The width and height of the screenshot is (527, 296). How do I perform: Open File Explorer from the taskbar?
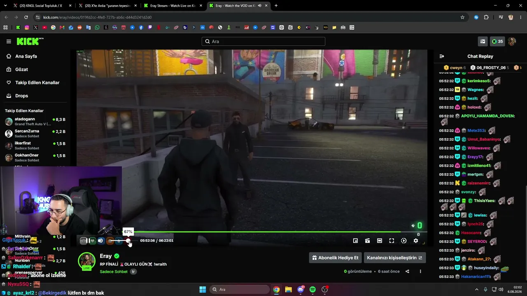(x=288, y=289)
